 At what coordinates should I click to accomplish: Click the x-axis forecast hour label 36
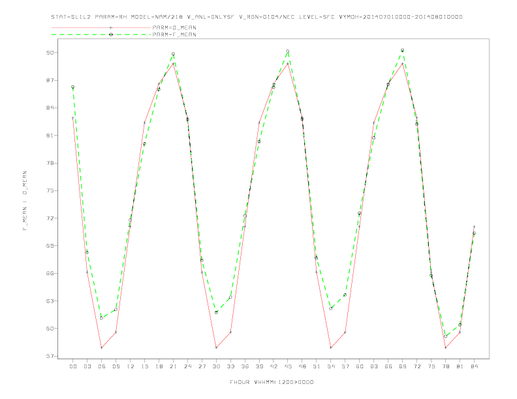pyautogui.click(x=245, y=366)
